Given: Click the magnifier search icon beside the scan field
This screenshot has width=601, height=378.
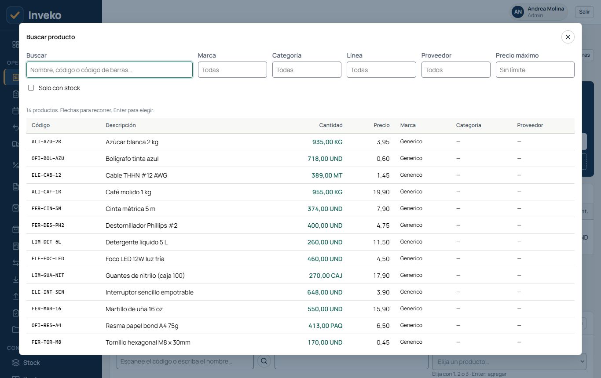Looking at the screenshot, I should (x=264, y=361).
